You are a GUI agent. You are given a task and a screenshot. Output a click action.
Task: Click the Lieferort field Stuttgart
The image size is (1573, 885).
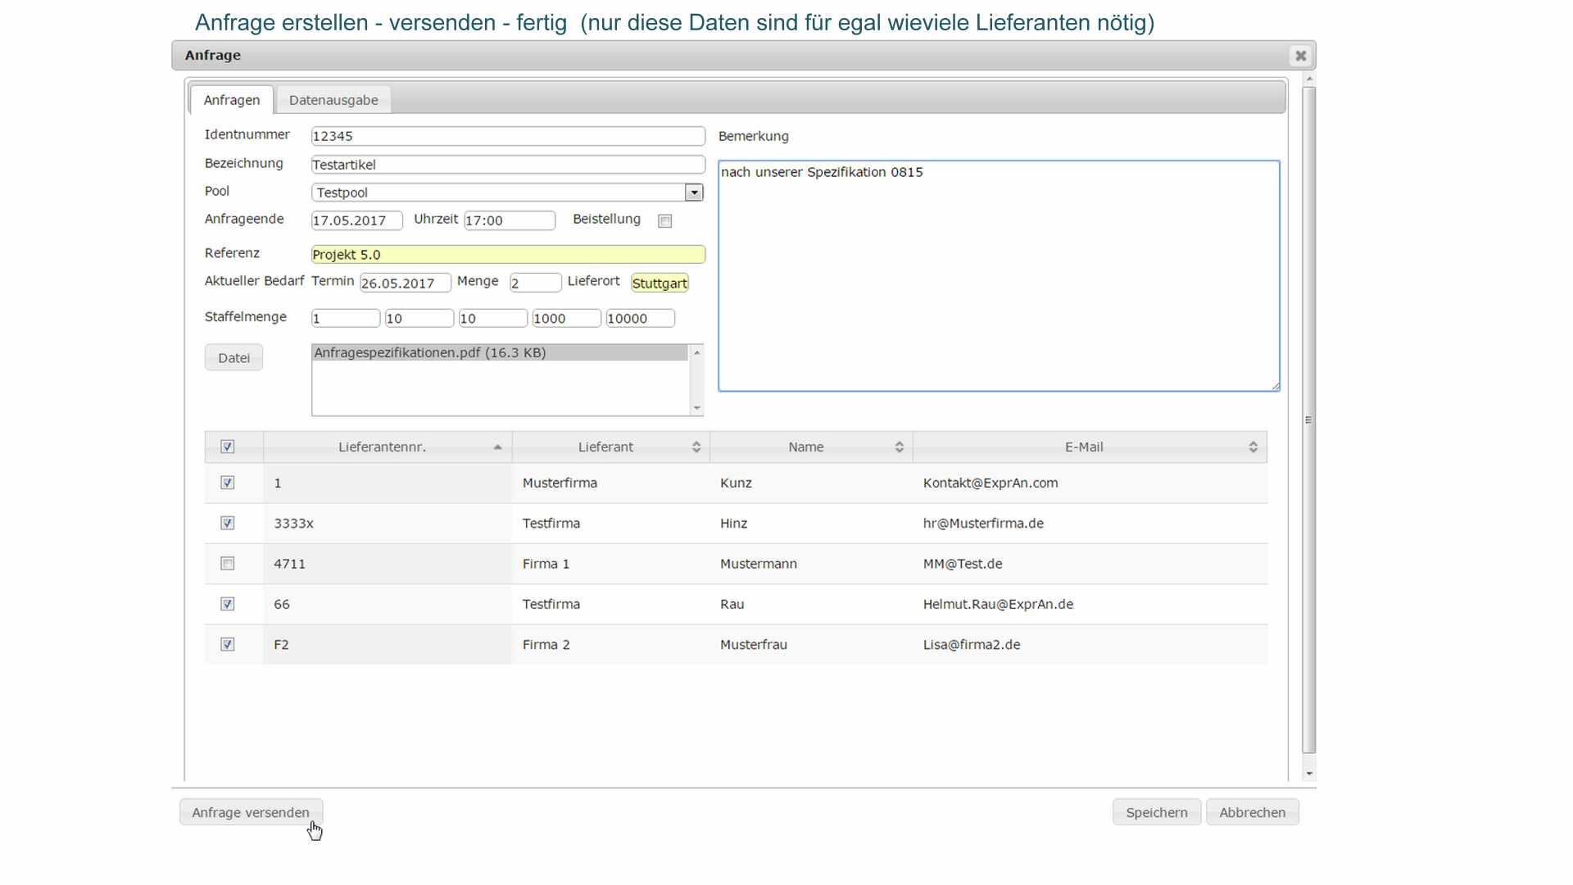(660, 283)
